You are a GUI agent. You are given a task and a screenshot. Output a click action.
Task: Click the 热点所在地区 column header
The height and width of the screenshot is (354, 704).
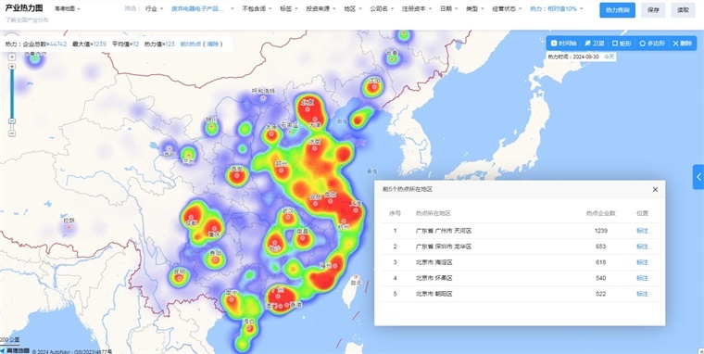coord(434,213)
